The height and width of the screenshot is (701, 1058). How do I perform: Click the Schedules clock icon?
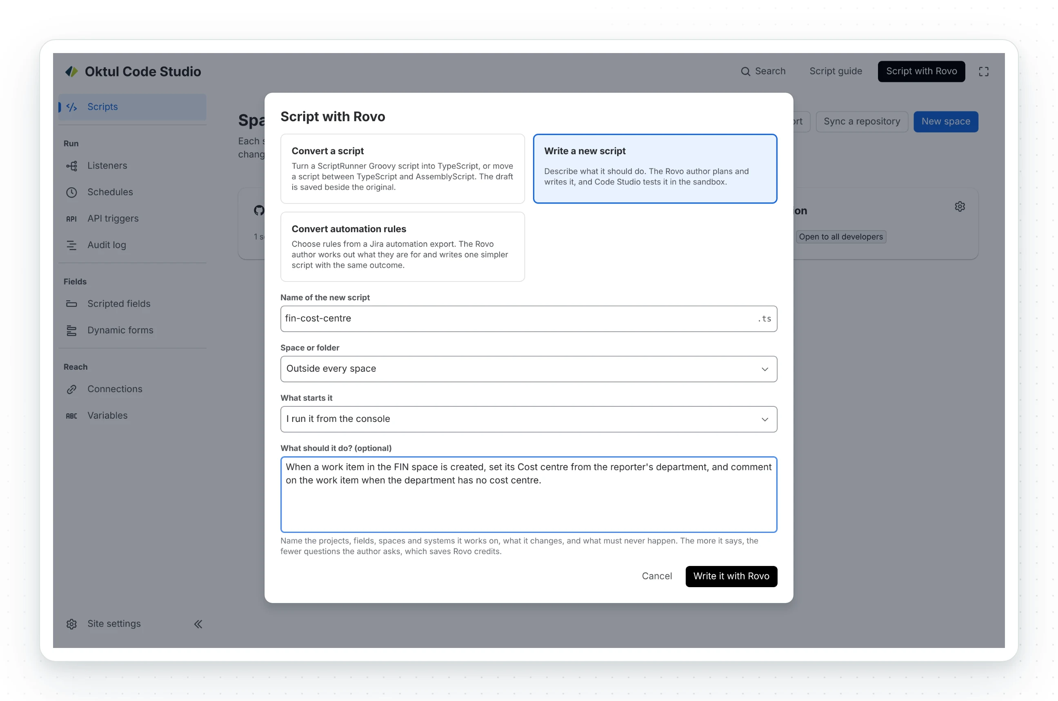coord(71,192)
